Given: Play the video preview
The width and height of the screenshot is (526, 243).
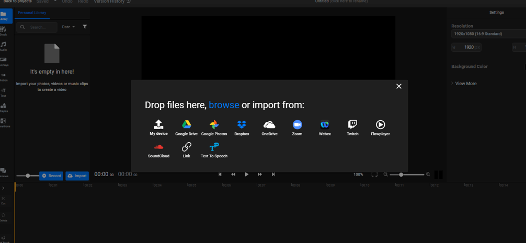Looking at the screenshot, I should [247, 175].
